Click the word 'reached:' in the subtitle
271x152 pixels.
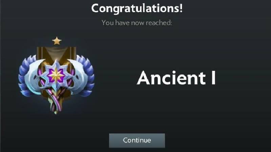point(159,23)
